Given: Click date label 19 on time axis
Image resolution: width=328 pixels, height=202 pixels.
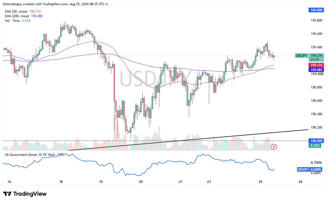Looking at the screenshot, I should pyautogui.click(x=101, y=182).
